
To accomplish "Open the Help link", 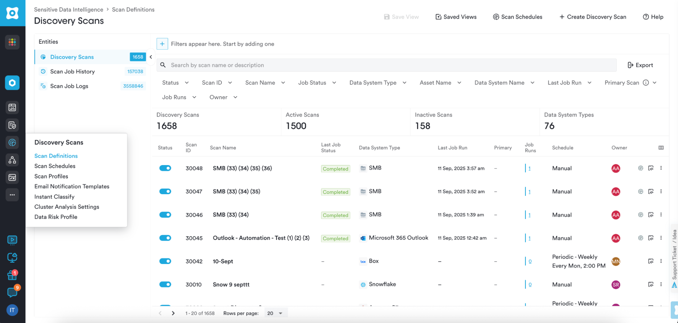I will pyautogui.click(x=653, y=17).
